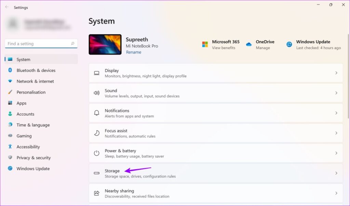This screenshot has height=206, width=350.
Task: Open Nearby sharing discoverability settings
Action: click(x=216, y=193)
